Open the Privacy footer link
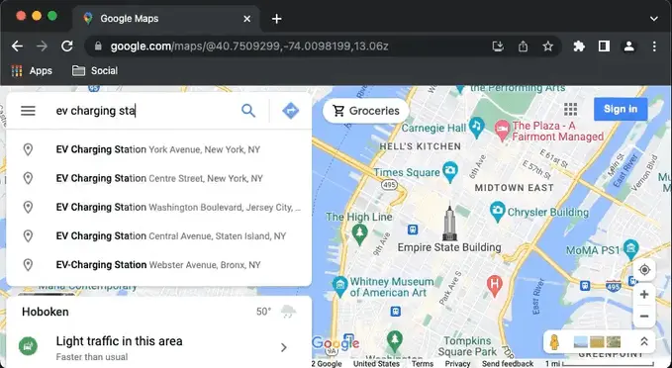This screenshot has width=672, height=368. tap(457, 363)
